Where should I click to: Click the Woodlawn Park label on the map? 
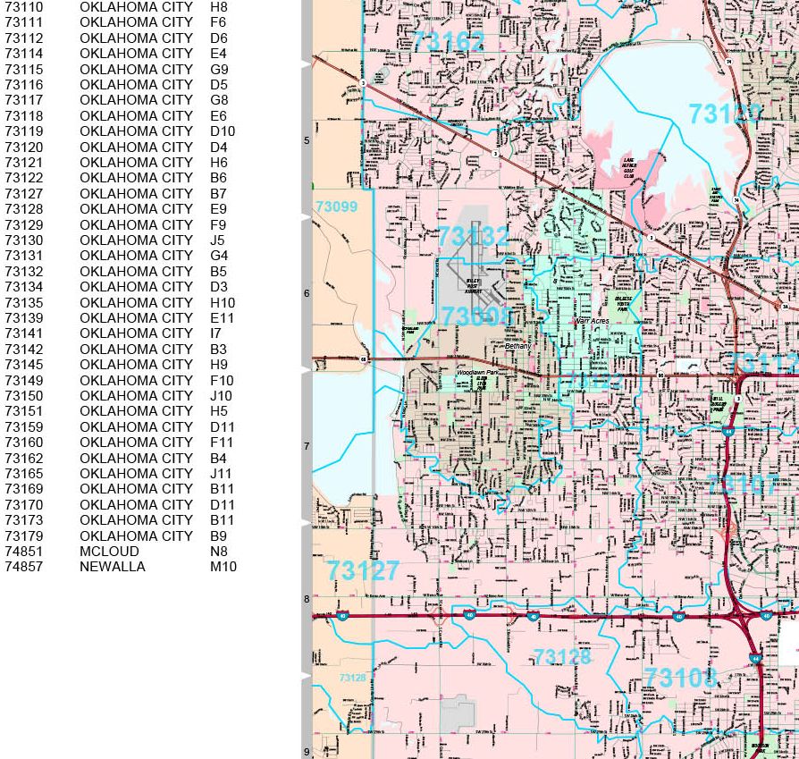(x=477, y=373)
